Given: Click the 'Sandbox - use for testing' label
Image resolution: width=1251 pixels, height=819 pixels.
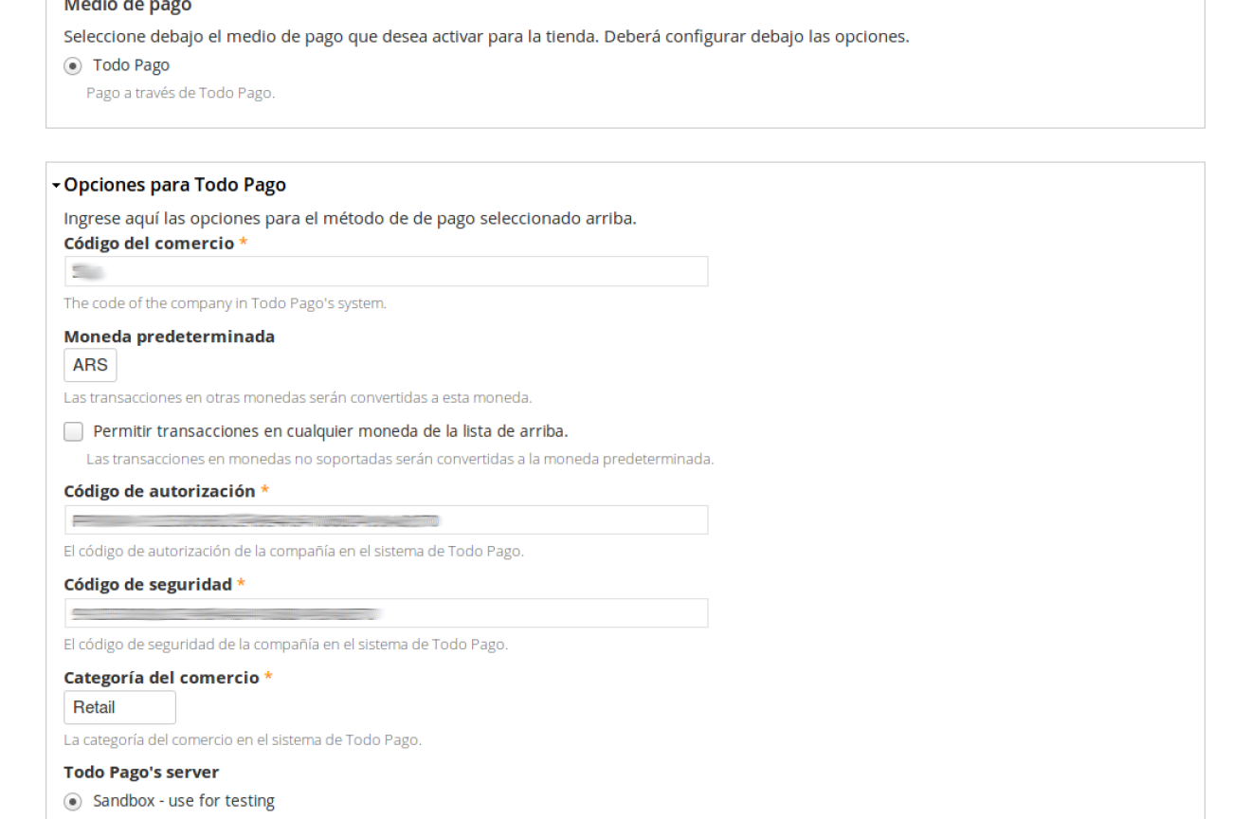Looking at the screenshot, I should coord(184,801).
